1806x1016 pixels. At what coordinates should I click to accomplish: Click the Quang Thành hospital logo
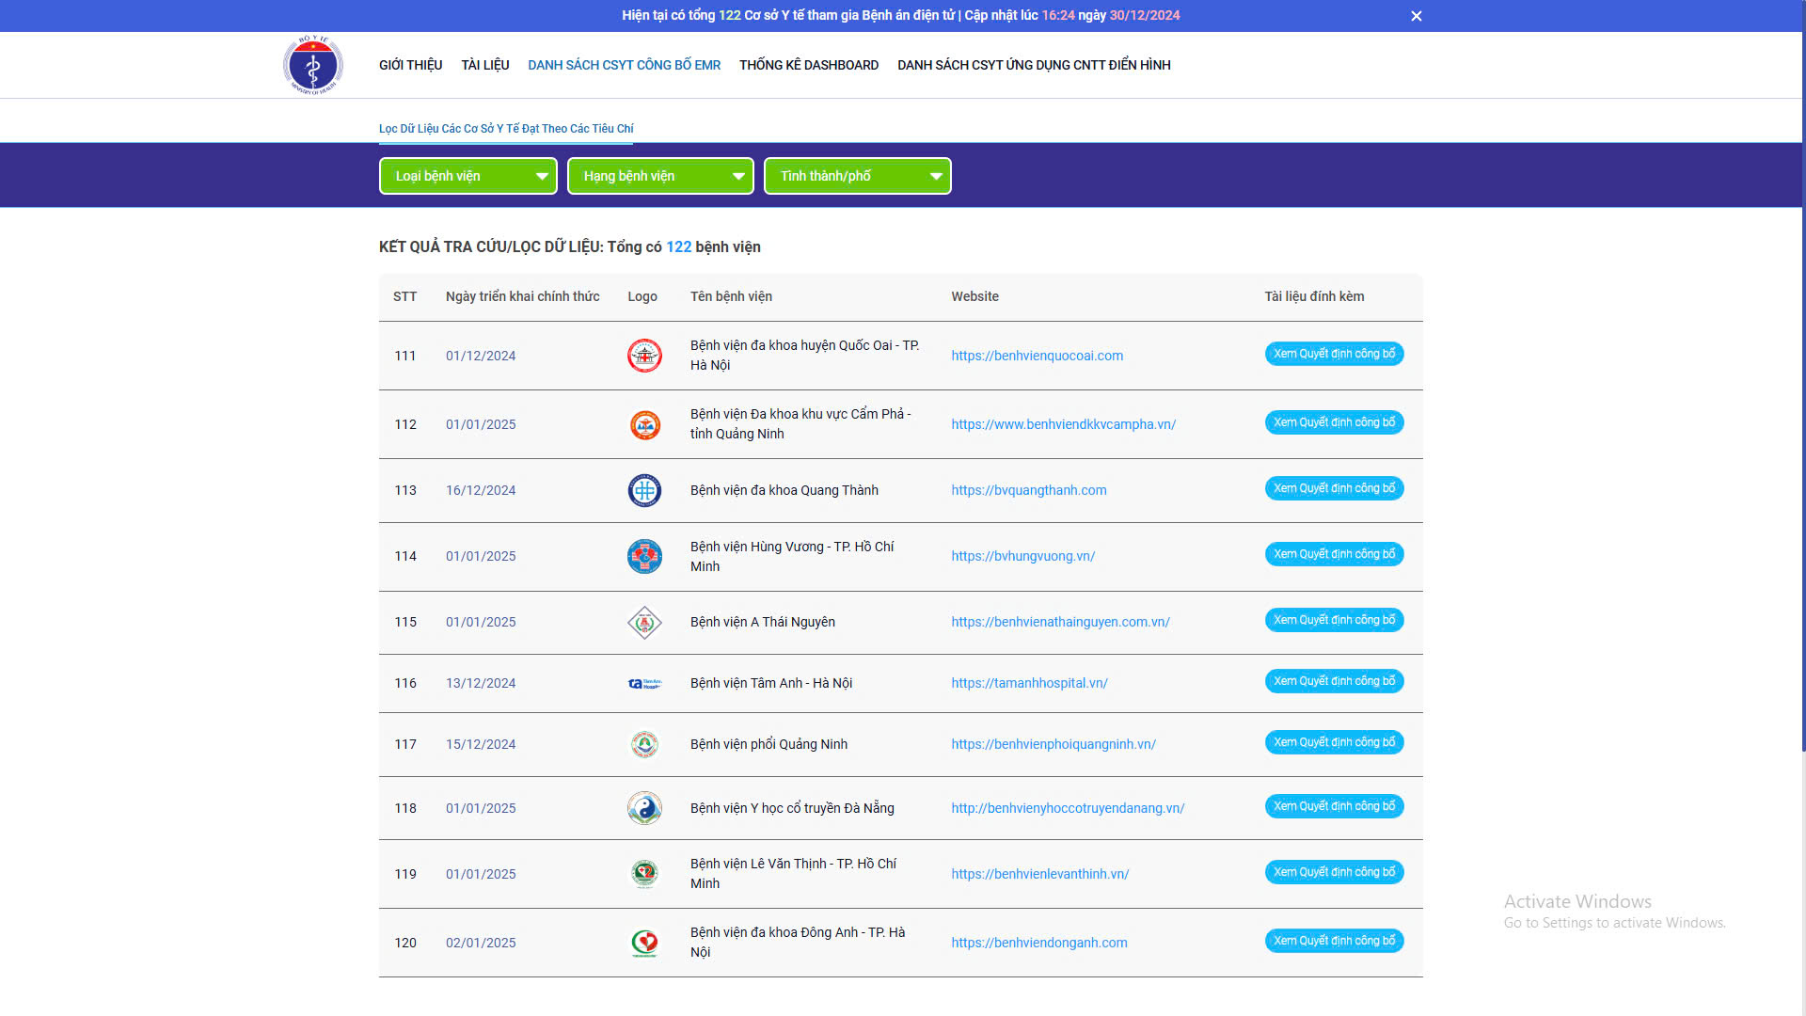(644, 490)
